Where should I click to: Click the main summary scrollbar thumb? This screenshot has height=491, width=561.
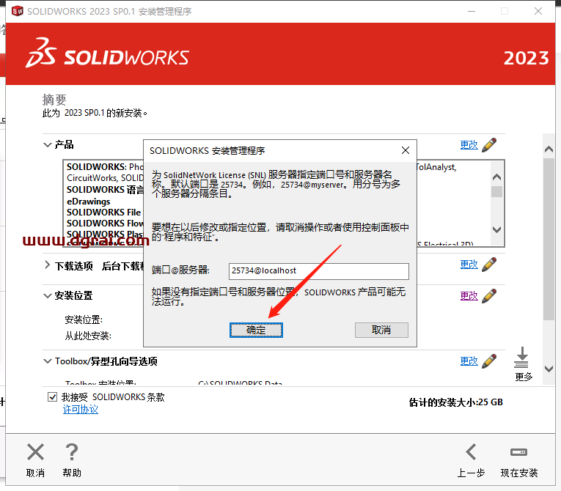[x=549, y=239]
